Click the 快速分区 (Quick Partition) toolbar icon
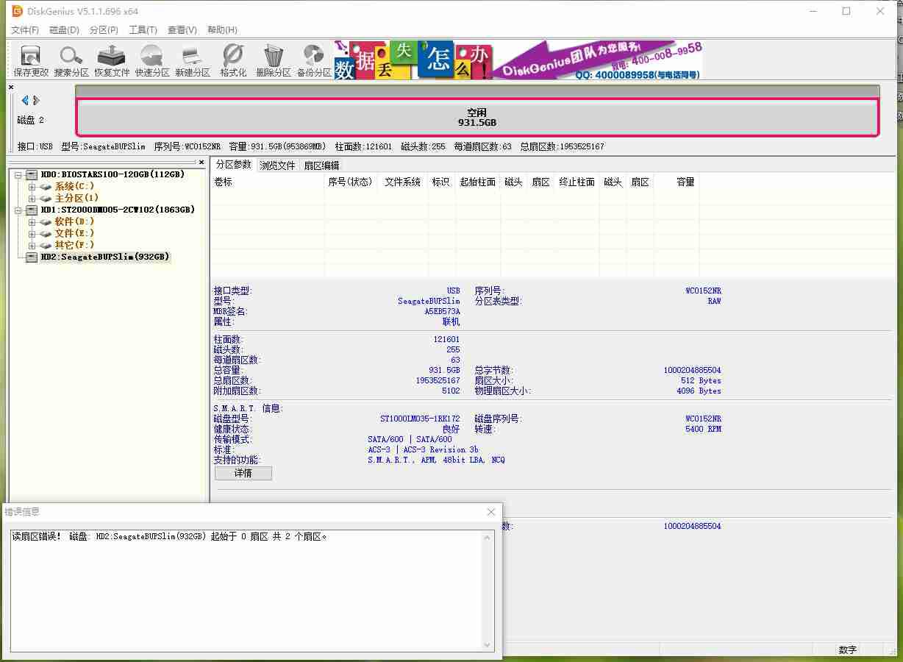Image resolution: width=903 pixels, height=662 pixels. [151, 56]
